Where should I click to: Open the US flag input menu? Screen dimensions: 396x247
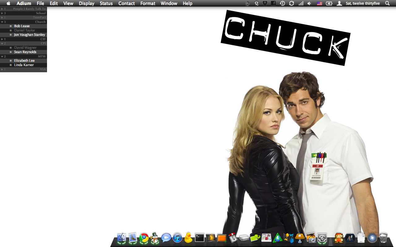click(320, 3)
